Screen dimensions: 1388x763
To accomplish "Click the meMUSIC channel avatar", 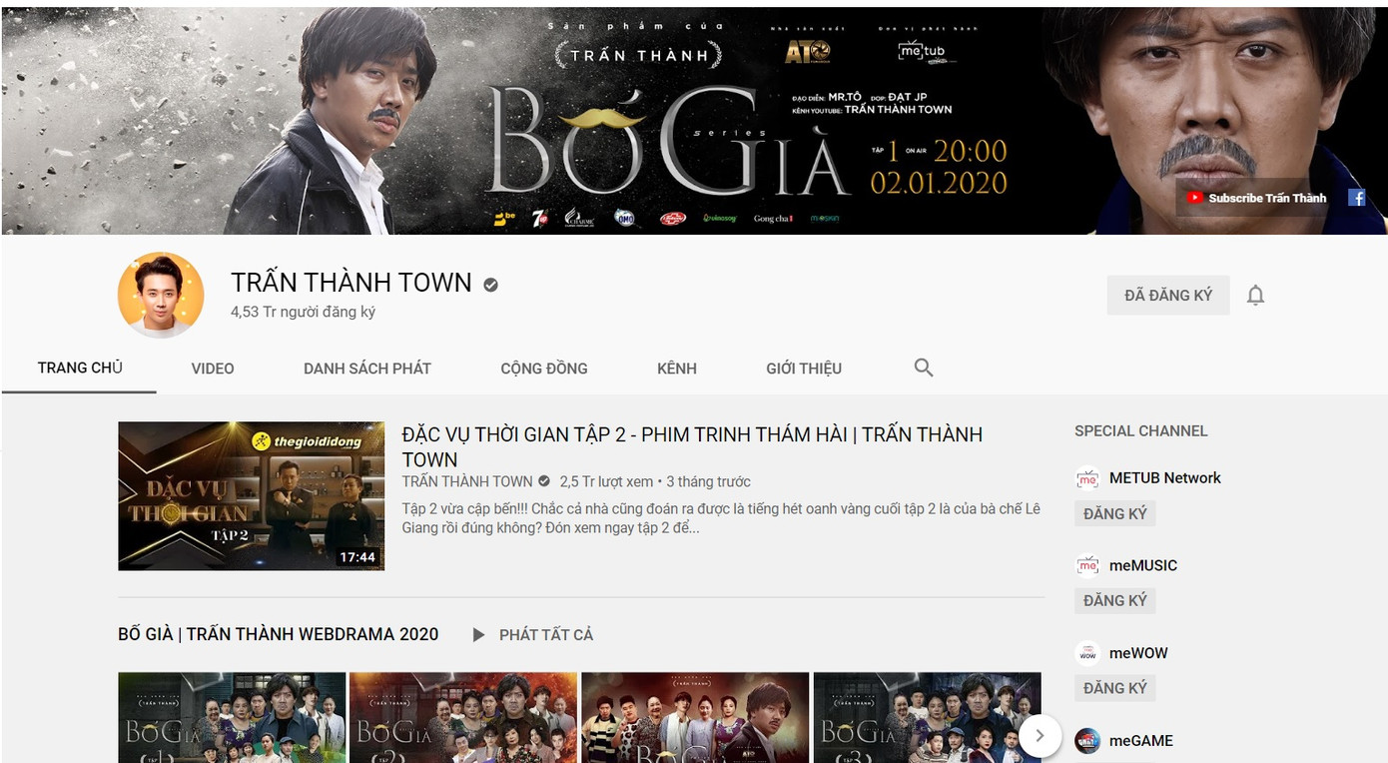I will [1086, 565].
